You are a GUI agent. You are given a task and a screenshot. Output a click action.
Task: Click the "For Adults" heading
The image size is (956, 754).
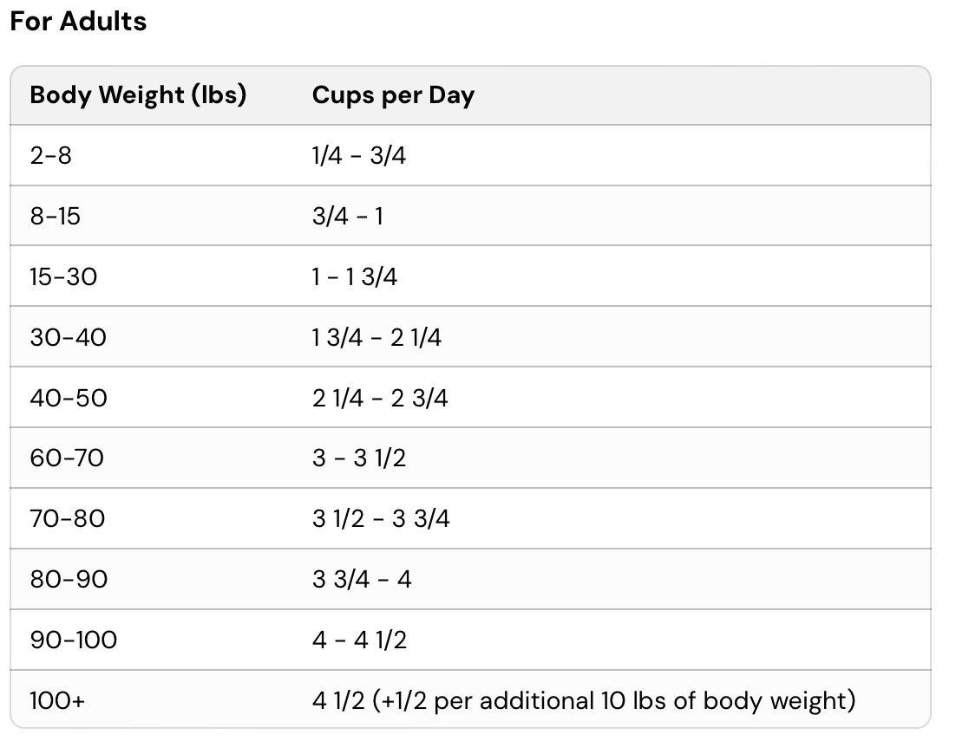(x=78, y=22)
